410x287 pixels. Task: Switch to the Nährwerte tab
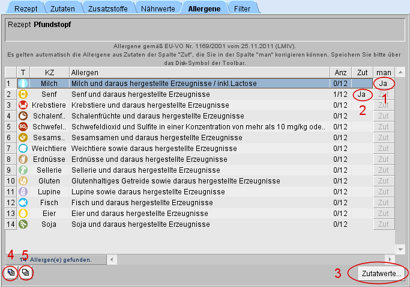coord(158,8)
